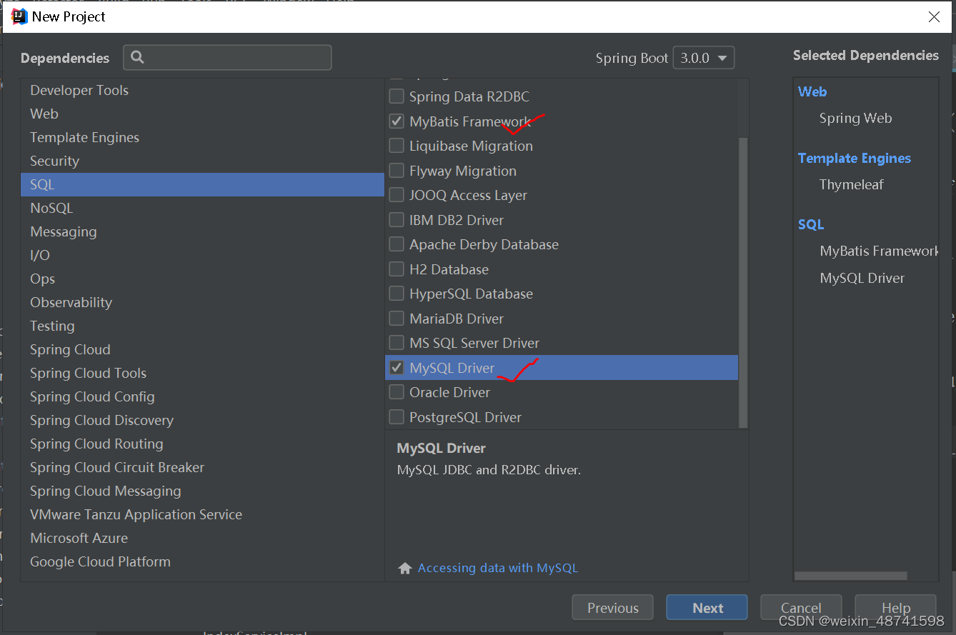Viewport: 956px width, 635px height.
Task: Select VMware Tanzu Application Service category
Action: coord(202,514)
